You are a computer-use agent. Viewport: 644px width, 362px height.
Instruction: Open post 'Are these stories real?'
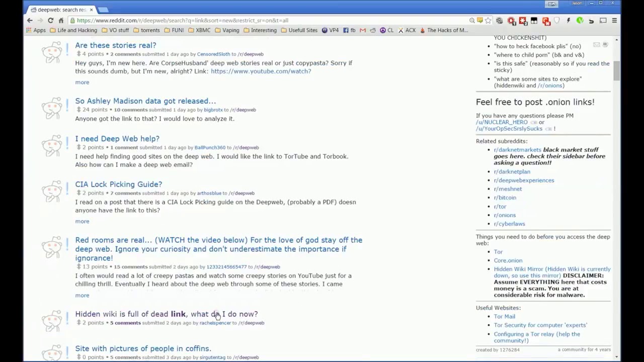116,45
